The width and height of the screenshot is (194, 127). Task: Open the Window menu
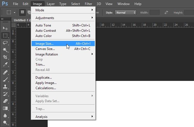124,4
